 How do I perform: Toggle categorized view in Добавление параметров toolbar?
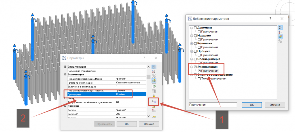pos(280,28)
